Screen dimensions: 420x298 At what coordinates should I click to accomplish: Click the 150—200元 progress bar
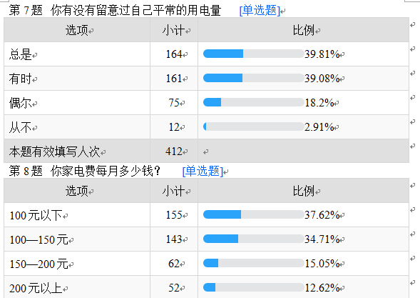tap(253, 263)
